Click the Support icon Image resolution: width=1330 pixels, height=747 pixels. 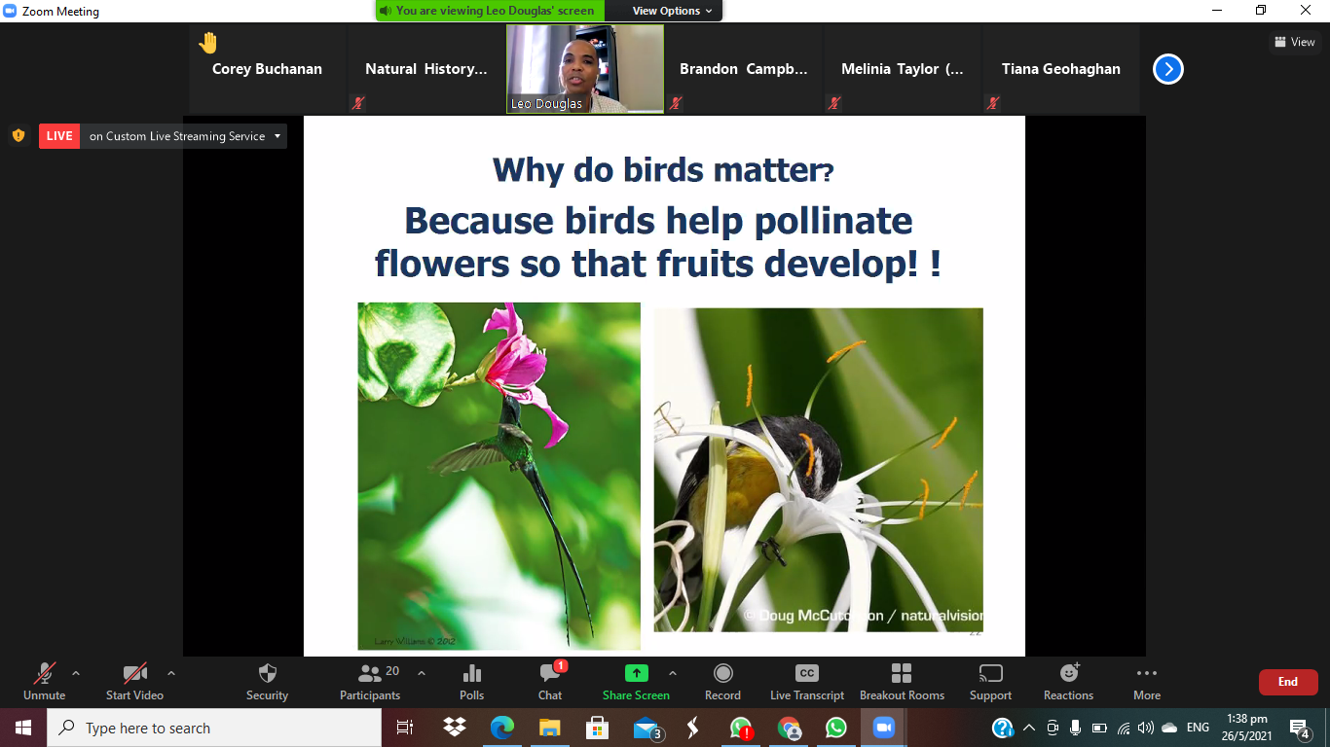coord(990,681)
